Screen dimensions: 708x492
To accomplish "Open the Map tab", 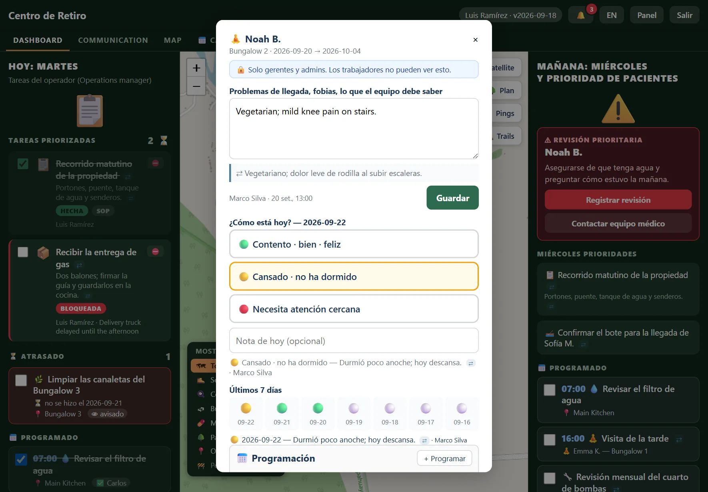I will [172, 40].
